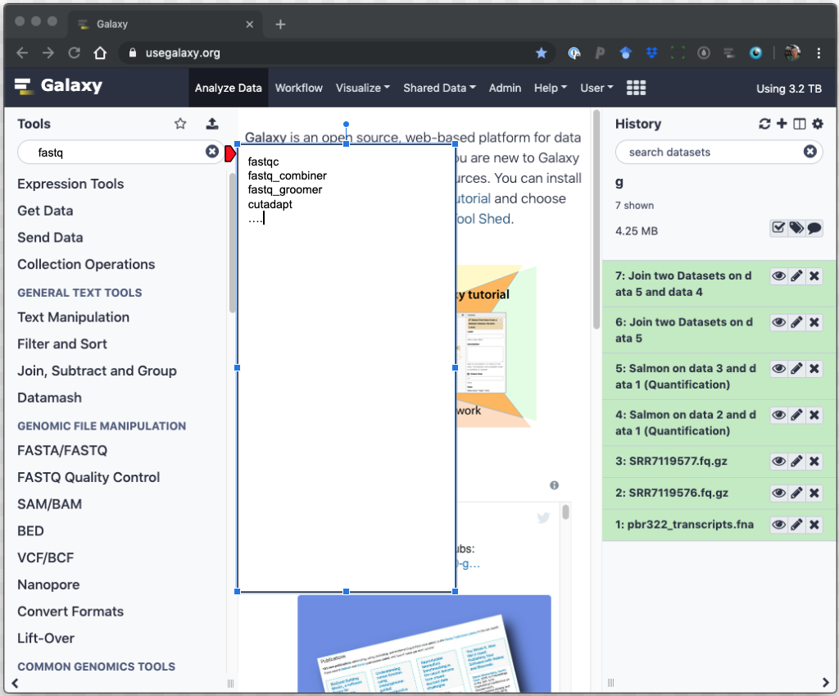The height and width of the screenshot is (696, 839).
Task: Expand the Text Manipulation section
Action: click(73, 317)
